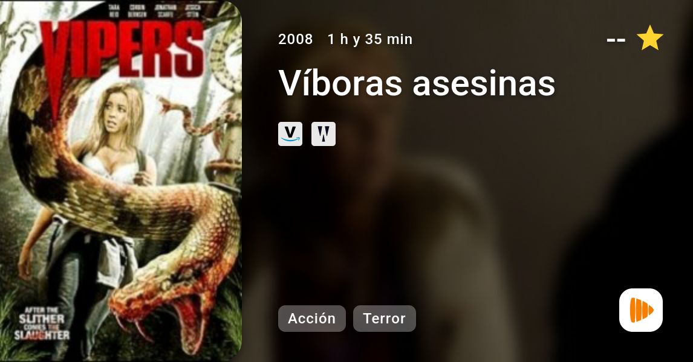Screen dimensions: 693x362
Task: Open the orange PlayPilot logo icon
Action: point(641,310)
